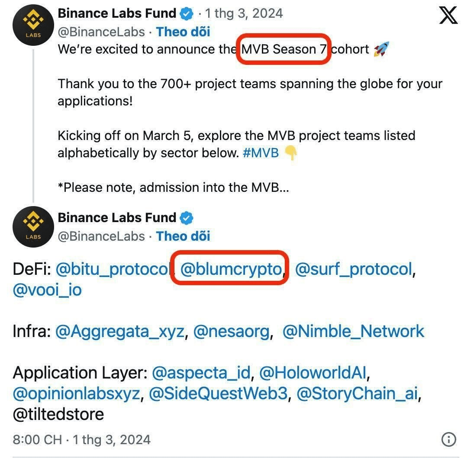Viewport: 464px width, 458px height.
Task: Open the first Binance Labs Fund name
Action: (x=117, y=13)
